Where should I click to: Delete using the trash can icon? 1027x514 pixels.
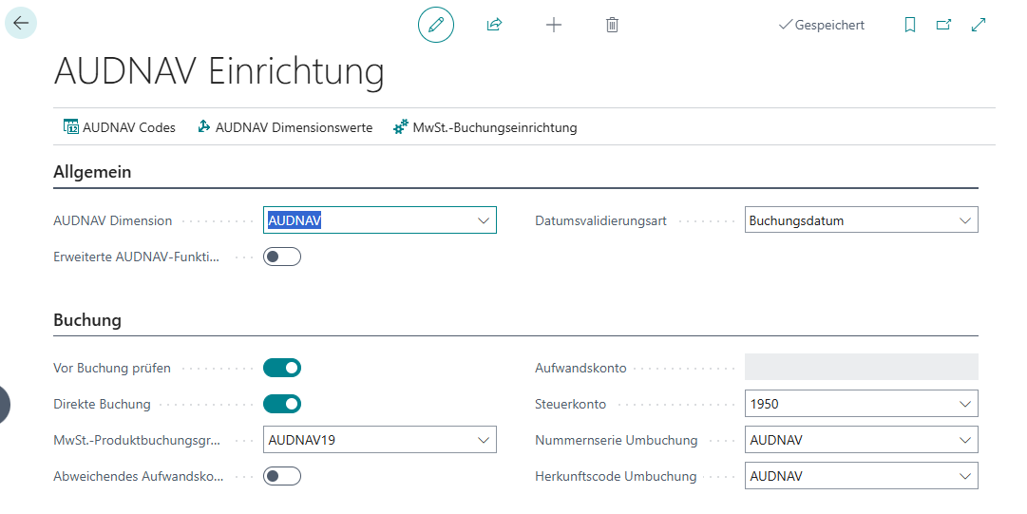click(612, 25)
